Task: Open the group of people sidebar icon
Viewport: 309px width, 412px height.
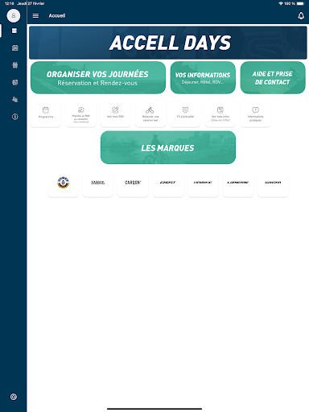Action: tap(15, 65)
